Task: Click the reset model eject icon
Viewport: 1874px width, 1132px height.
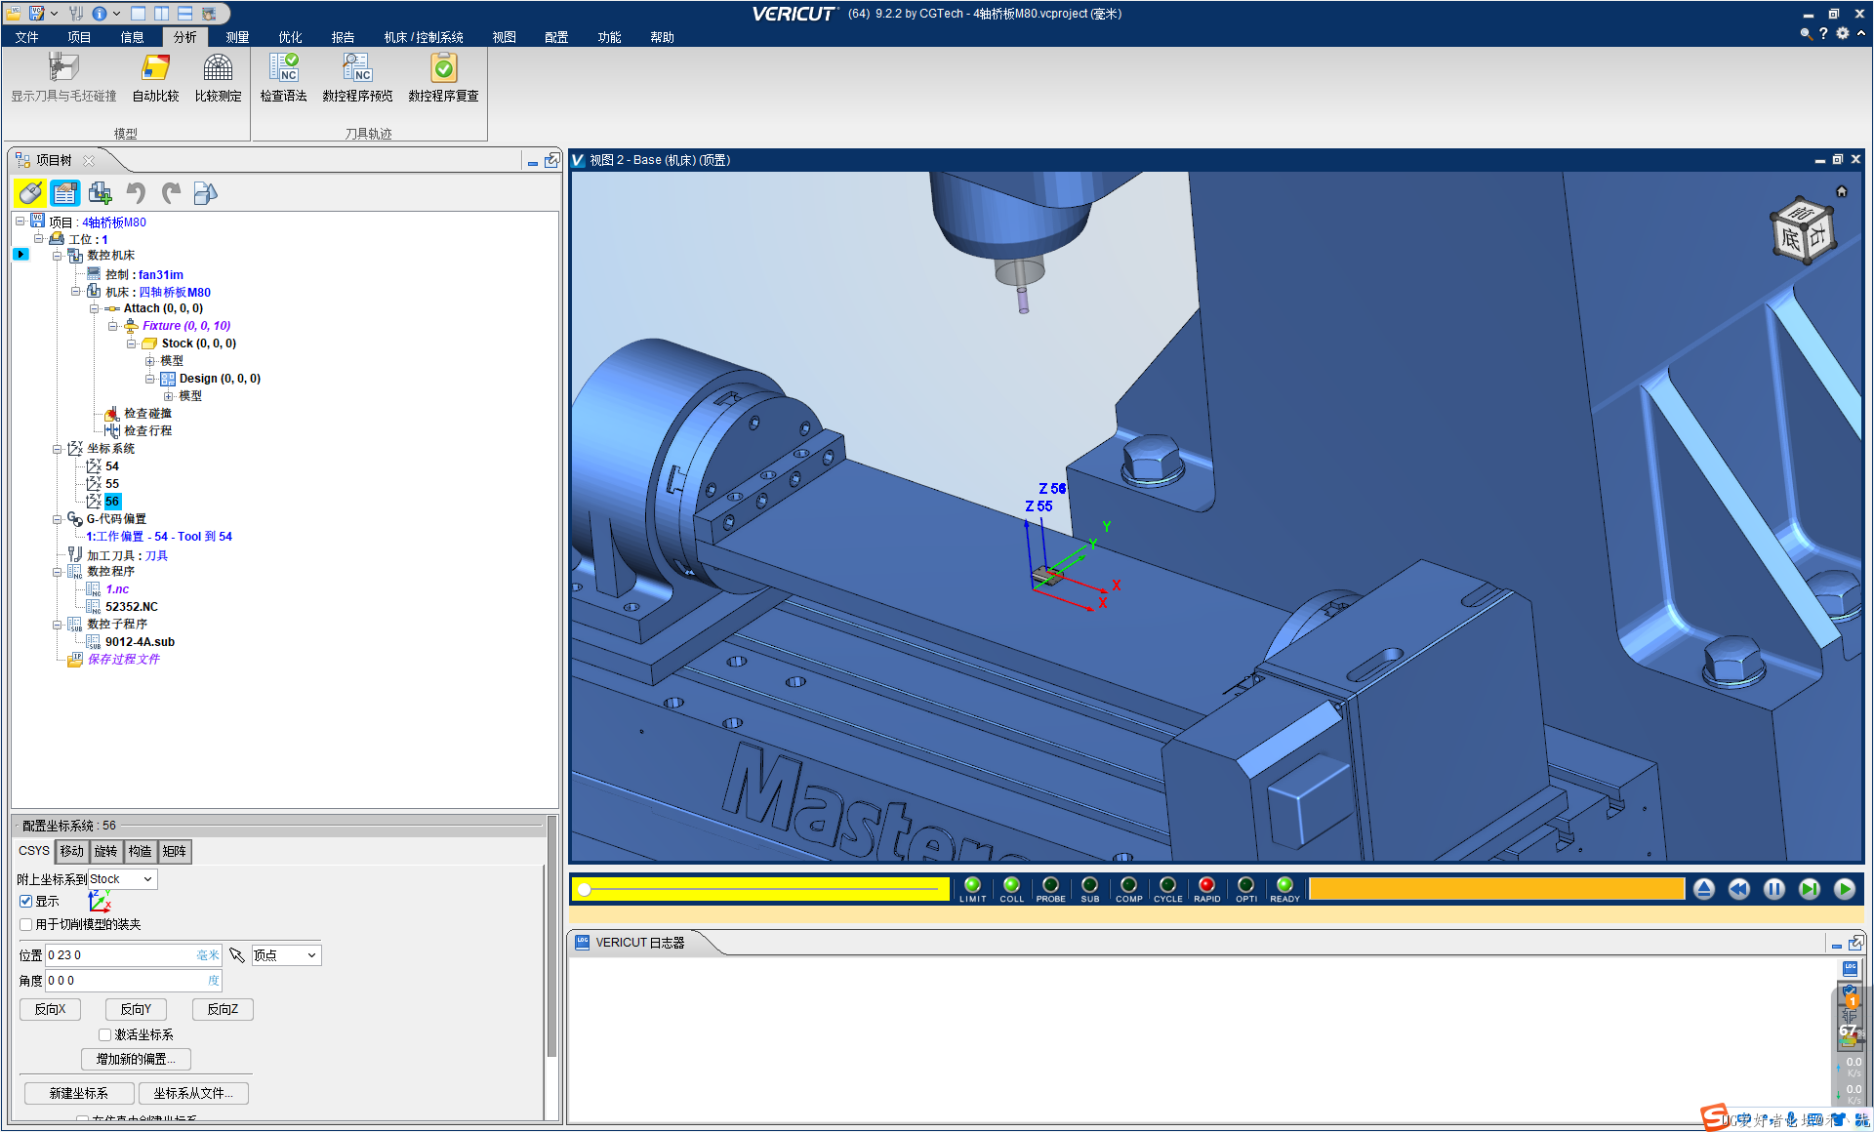Action: click(1704, 889)
